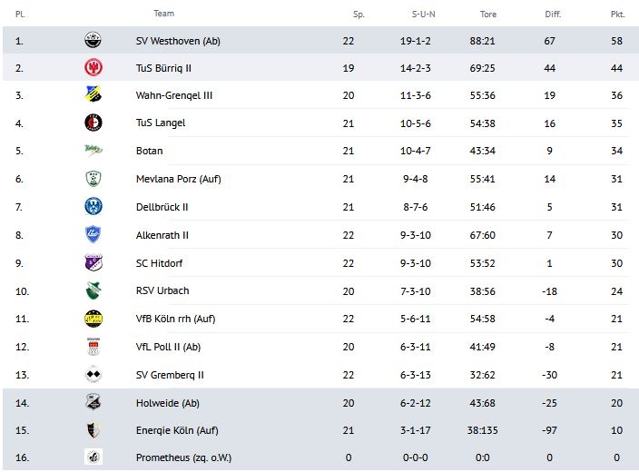Open the Mevlana Porz club crest
Viewport: 639px width, 472px height.
93,179
